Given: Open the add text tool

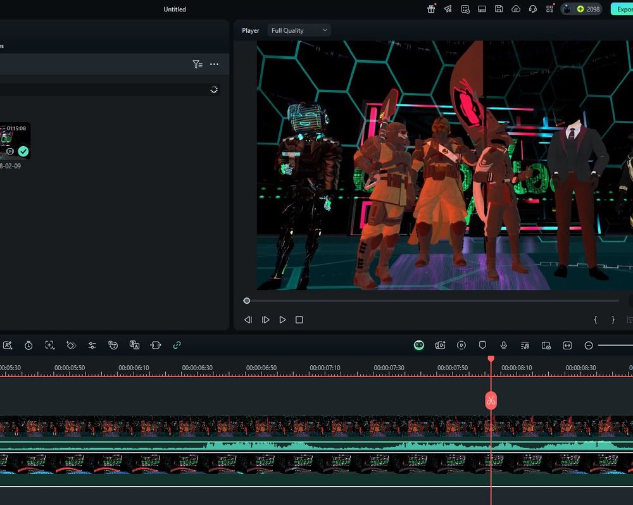Looking at the screenshot, I should click(x=113, y=345).
